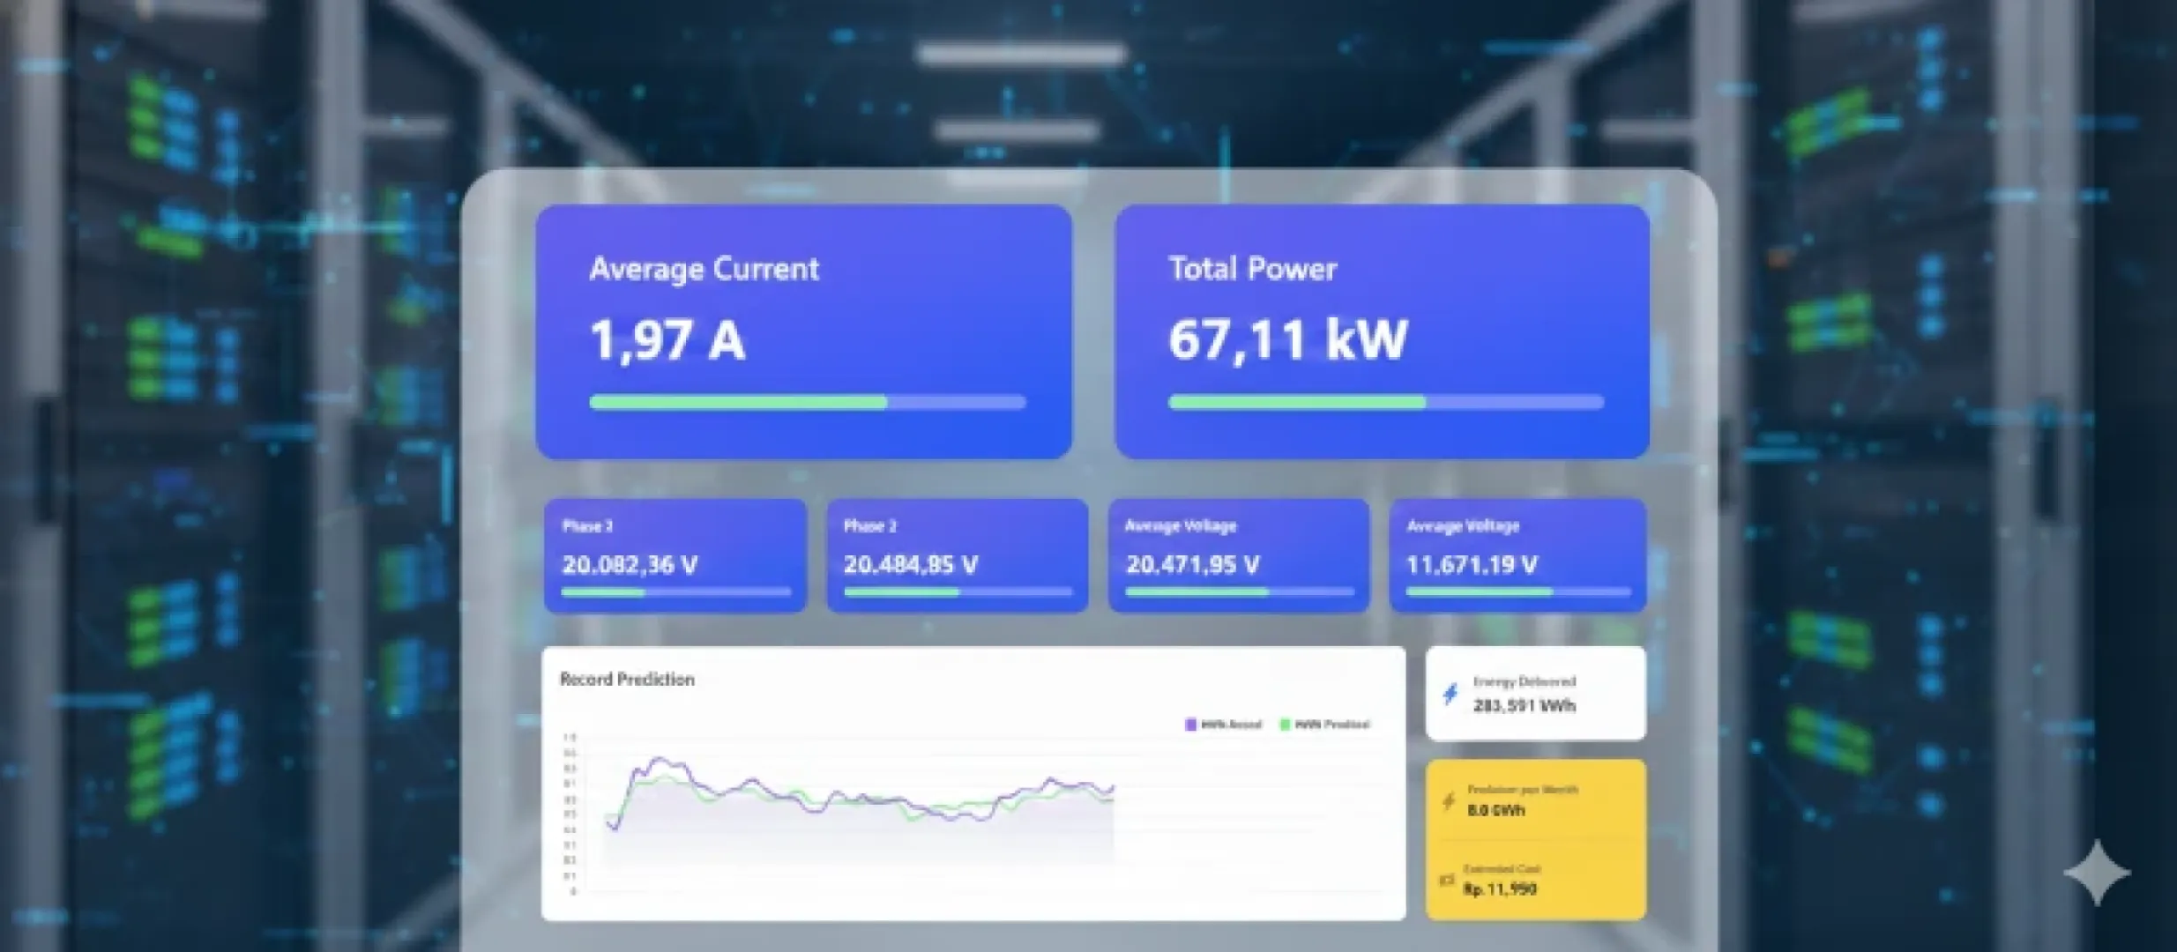Toggle the purple kWh Actual legend series
Screen dimensions: 2177x952
[1223, 725]
